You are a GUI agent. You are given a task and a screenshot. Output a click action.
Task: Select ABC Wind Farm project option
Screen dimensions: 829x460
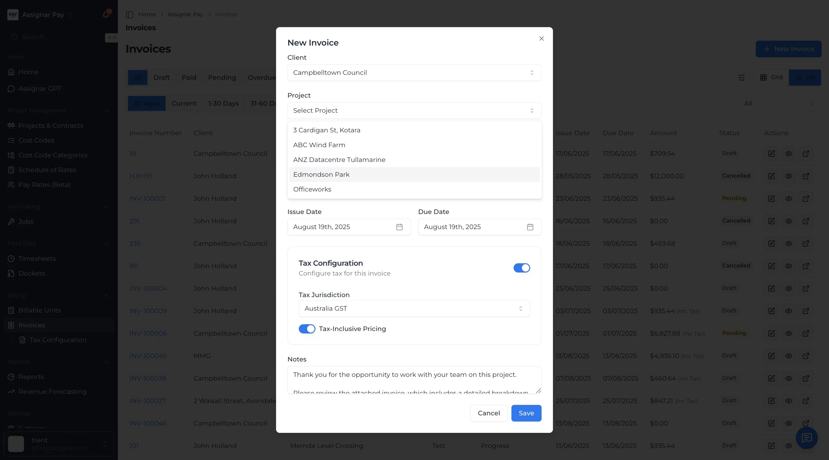(319, 145)
